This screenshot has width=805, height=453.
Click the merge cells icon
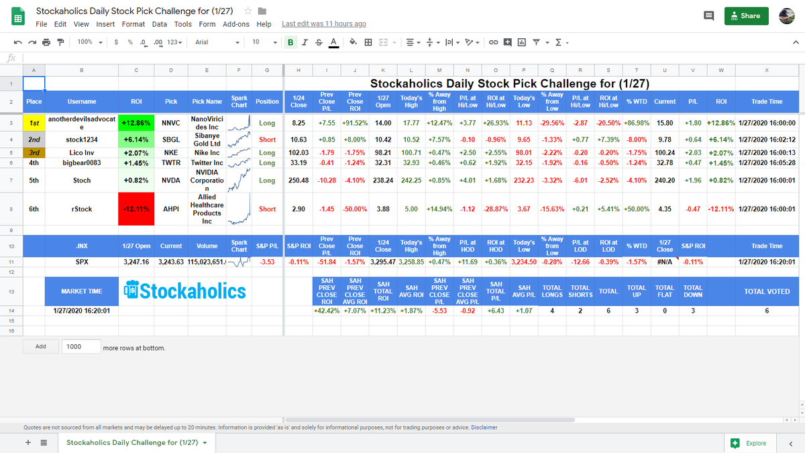click(383, 42)
